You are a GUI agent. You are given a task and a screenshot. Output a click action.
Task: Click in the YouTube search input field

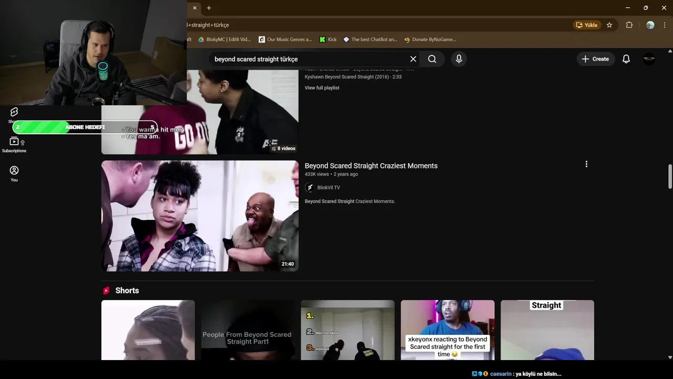coord(308,59)
